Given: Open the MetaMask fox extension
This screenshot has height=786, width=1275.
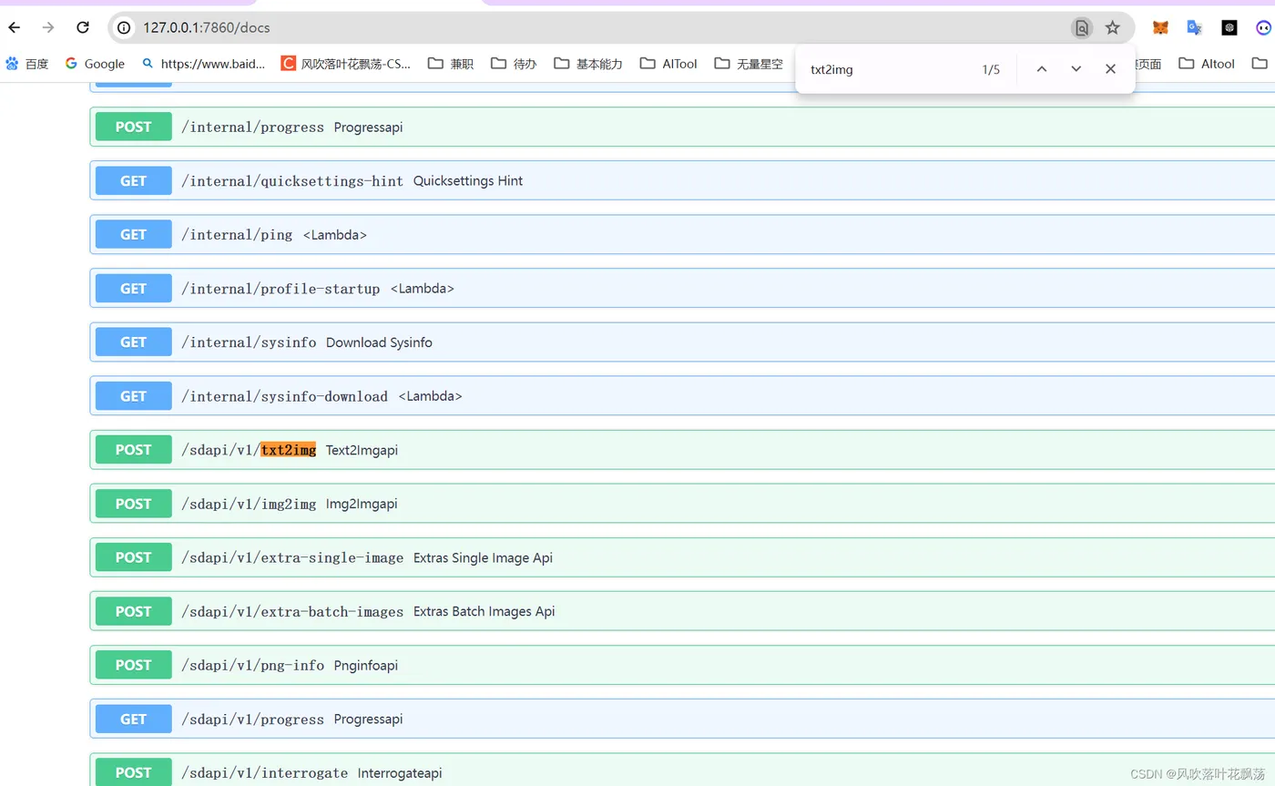Looking at the screenshot, I should point(1160,28).
